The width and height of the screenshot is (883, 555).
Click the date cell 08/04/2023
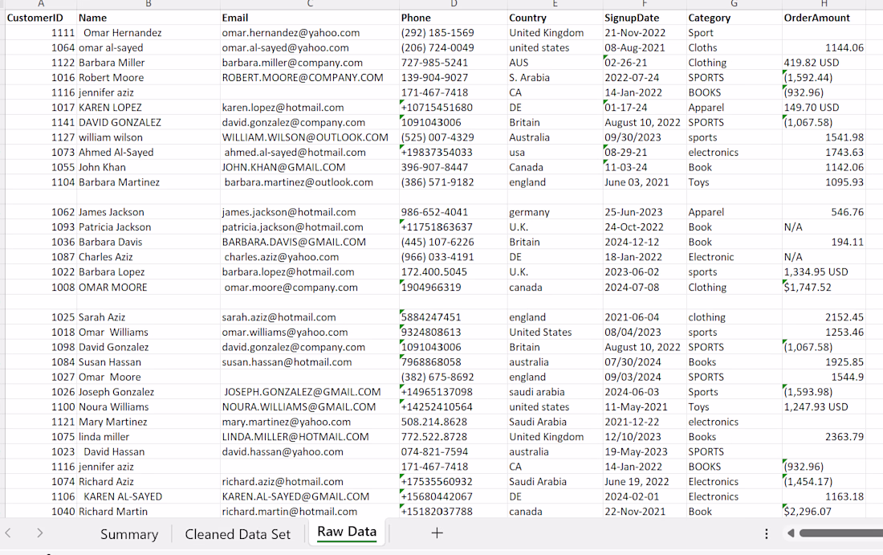(x=645, y=332)
